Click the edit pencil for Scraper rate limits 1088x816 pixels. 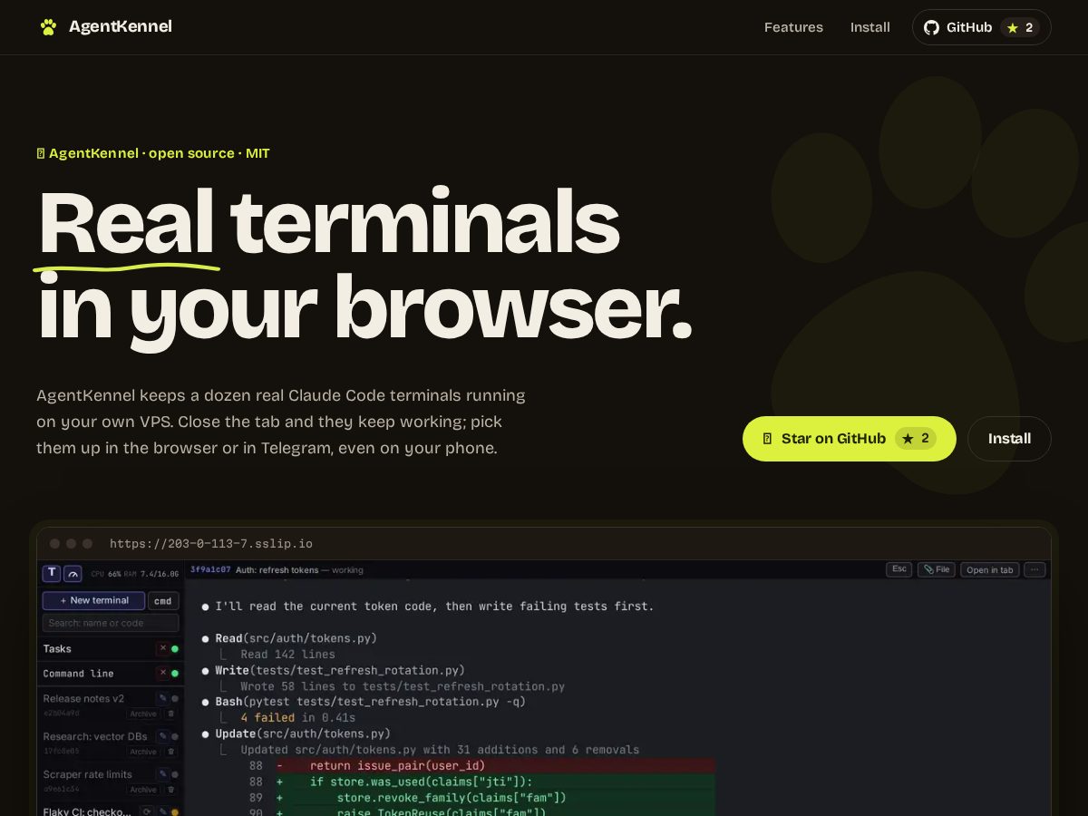click(162, 774)
